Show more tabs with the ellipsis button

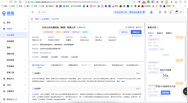click(x=141, y=65)
